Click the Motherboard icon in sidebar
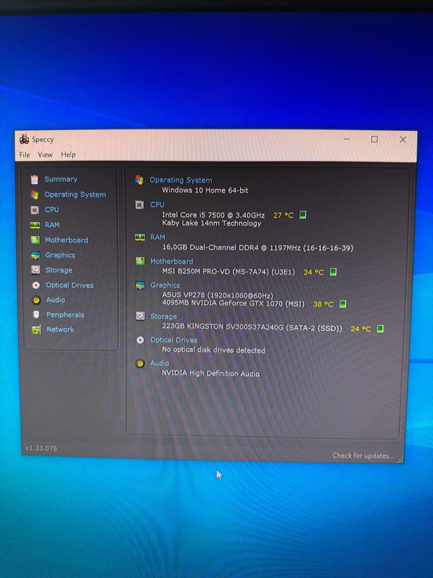 click(35, 240)
